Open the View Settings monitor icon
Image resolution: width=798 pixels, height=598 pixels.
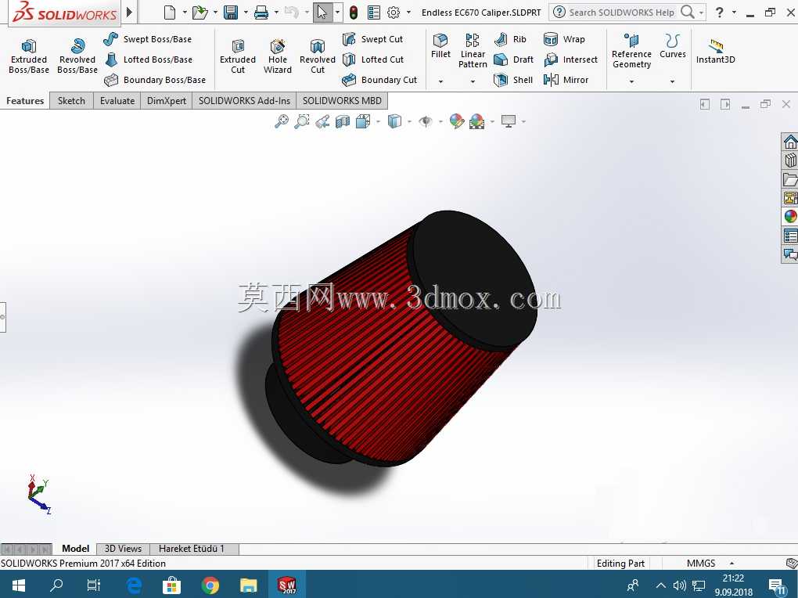[x=509, y=121]
